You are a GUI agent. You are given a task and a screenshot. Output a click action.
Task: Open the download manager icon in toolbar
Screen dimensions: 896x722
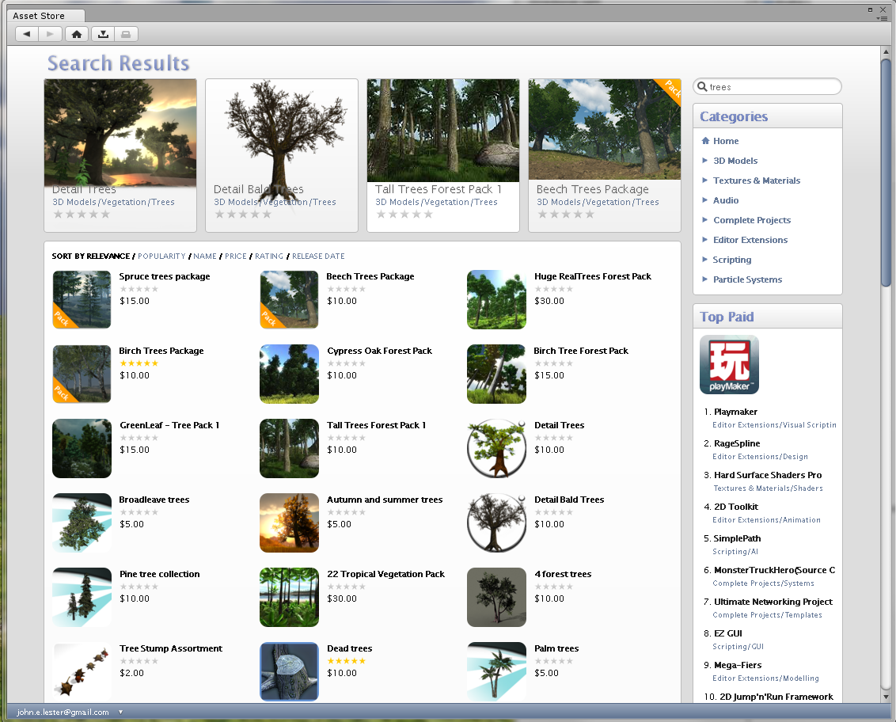click(103, 34)
